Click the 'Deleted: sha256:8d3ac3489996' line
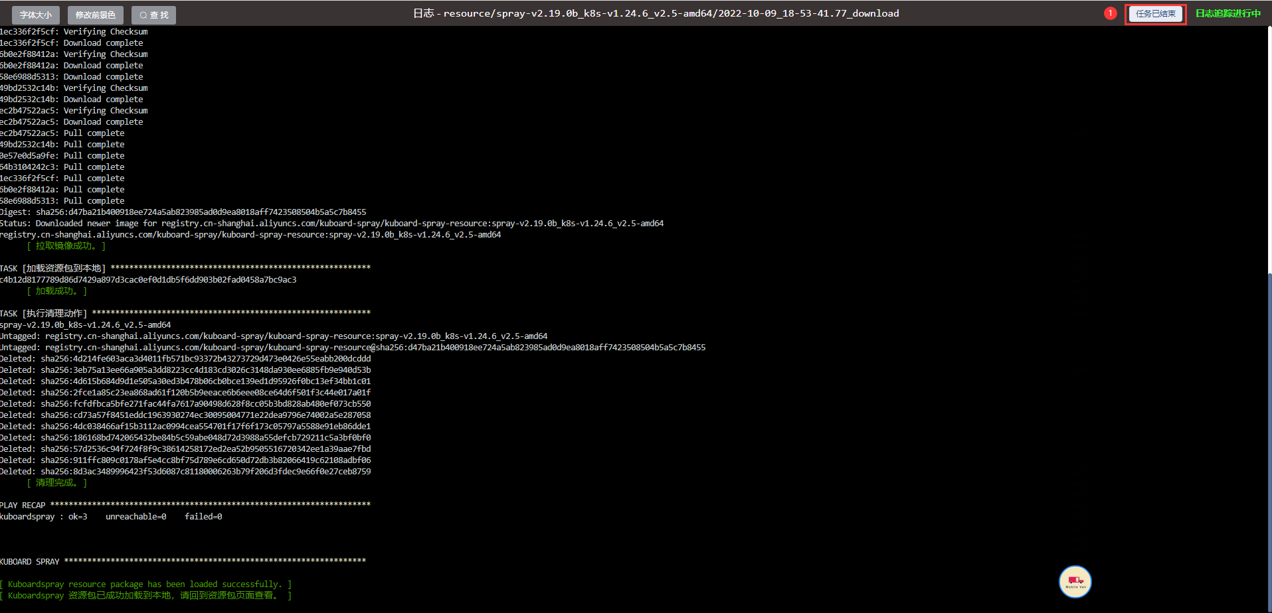 pyautogui.click(x=185, y=472)
